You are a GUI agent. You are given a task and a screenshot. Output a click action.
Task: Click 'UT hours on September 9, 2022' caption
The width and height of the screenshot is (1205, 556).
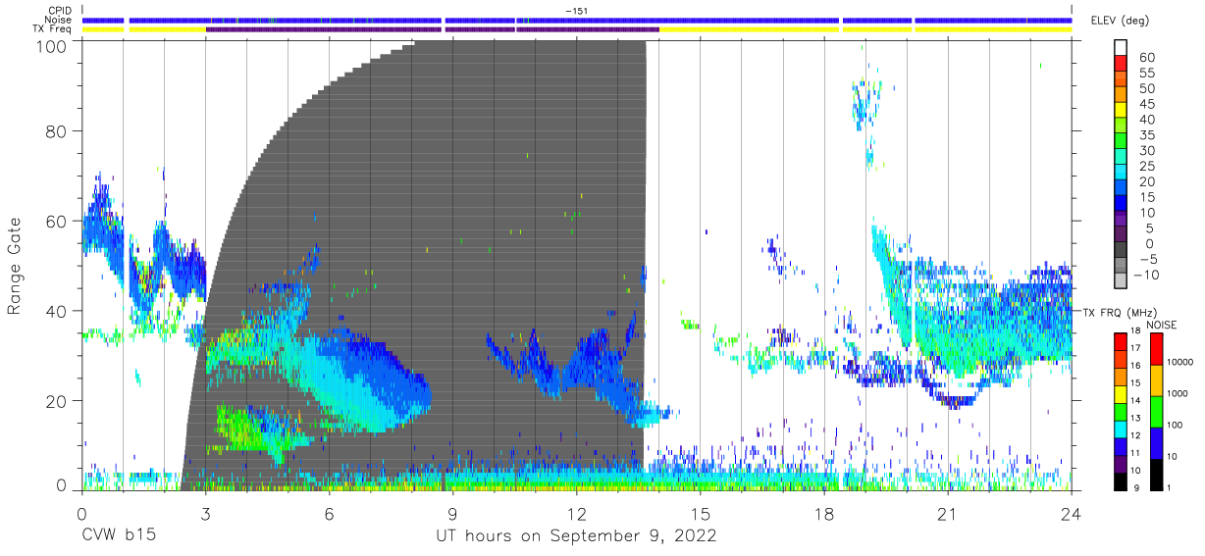click(576, 536)
